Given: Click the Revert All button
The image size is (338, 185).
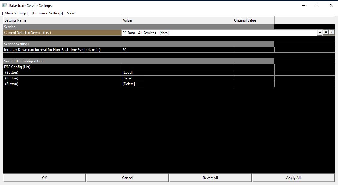Looking at the screenshot, I should [210, 178].
